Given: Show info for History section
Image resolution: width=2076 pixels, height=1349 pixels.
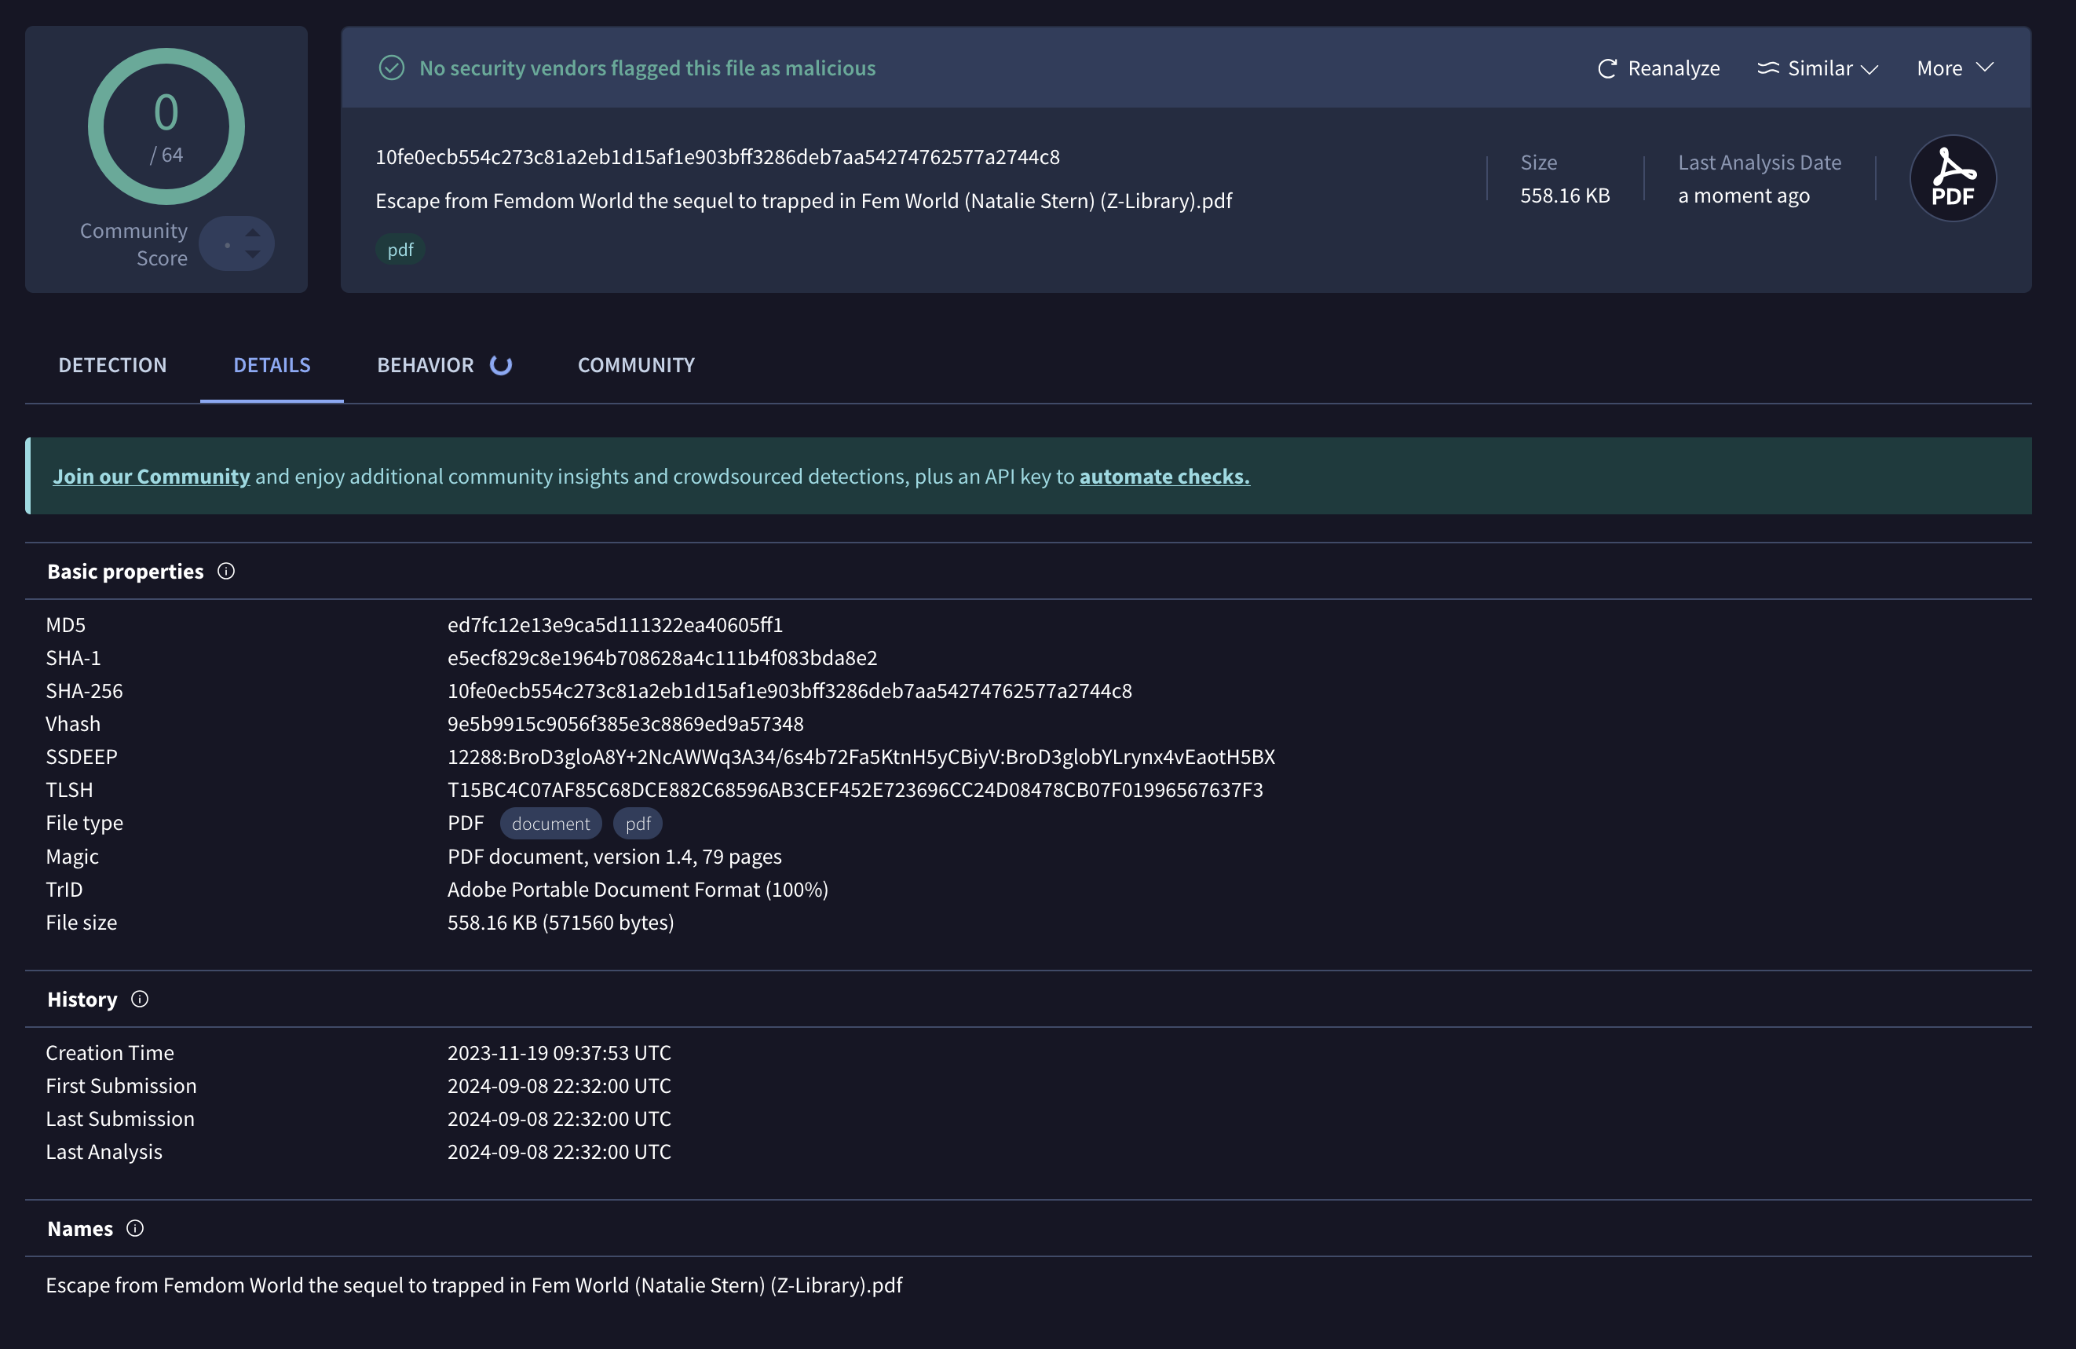Looking at the screenshot, I should point(140,999).
